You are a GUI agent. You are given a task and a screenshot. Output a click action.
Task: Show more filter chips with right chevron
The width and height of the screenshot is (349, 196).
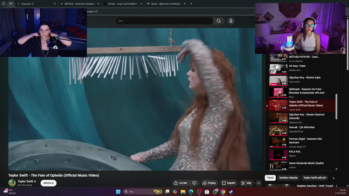click(333, 178)
